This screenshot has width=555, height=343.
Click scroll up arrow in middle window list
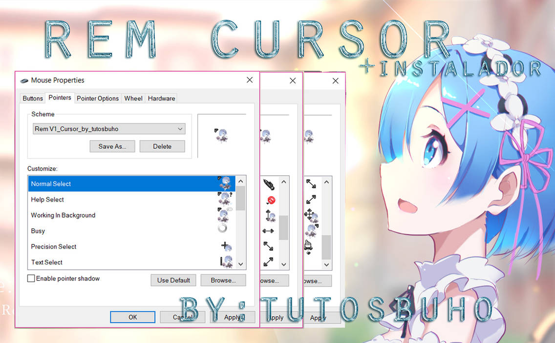tap(284, 182)
